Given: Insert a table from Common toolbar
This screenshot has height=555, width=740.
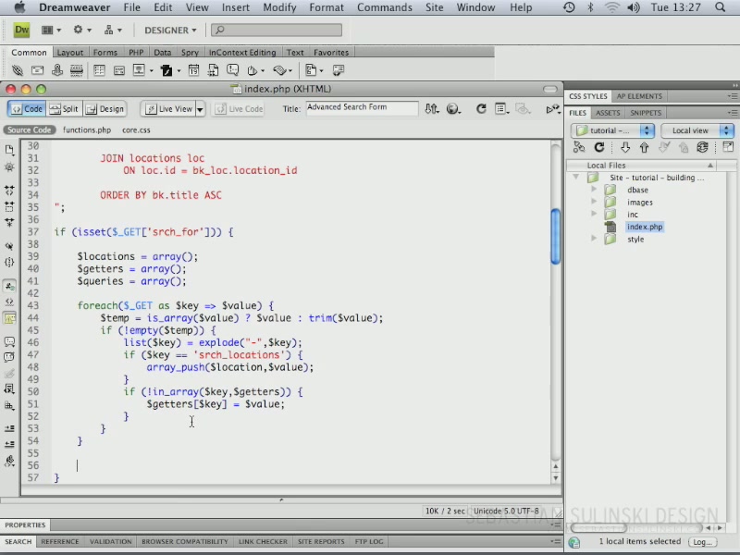Looking at the screenshot, I should [99, 70].
